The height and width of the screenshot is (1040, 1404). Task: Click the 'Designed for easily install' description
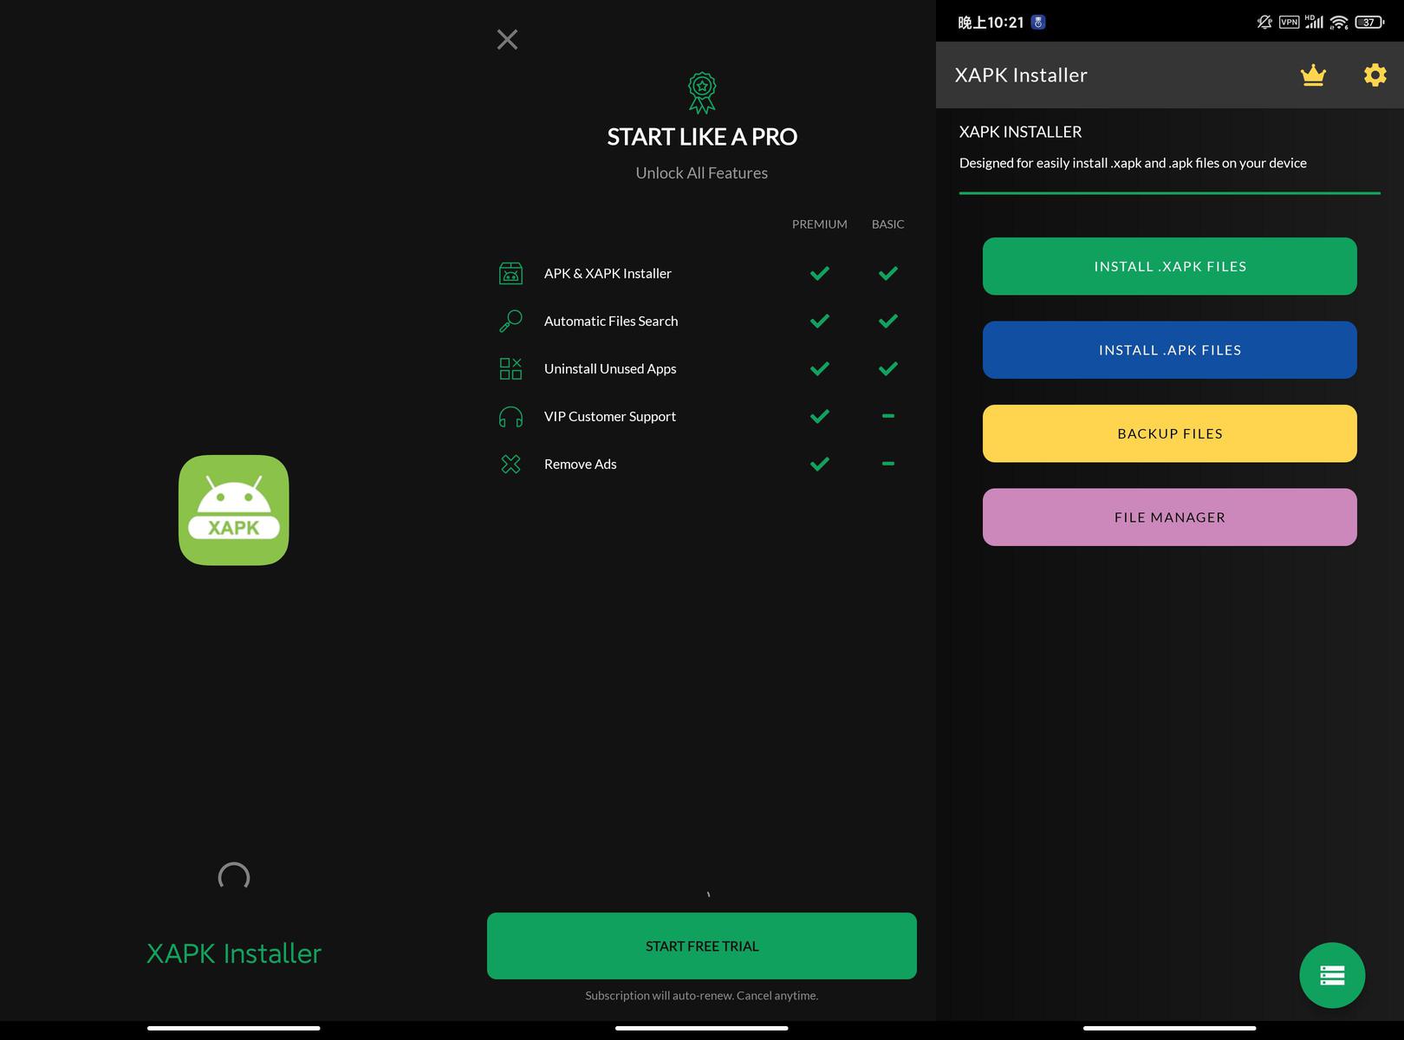coord(1133,163)
